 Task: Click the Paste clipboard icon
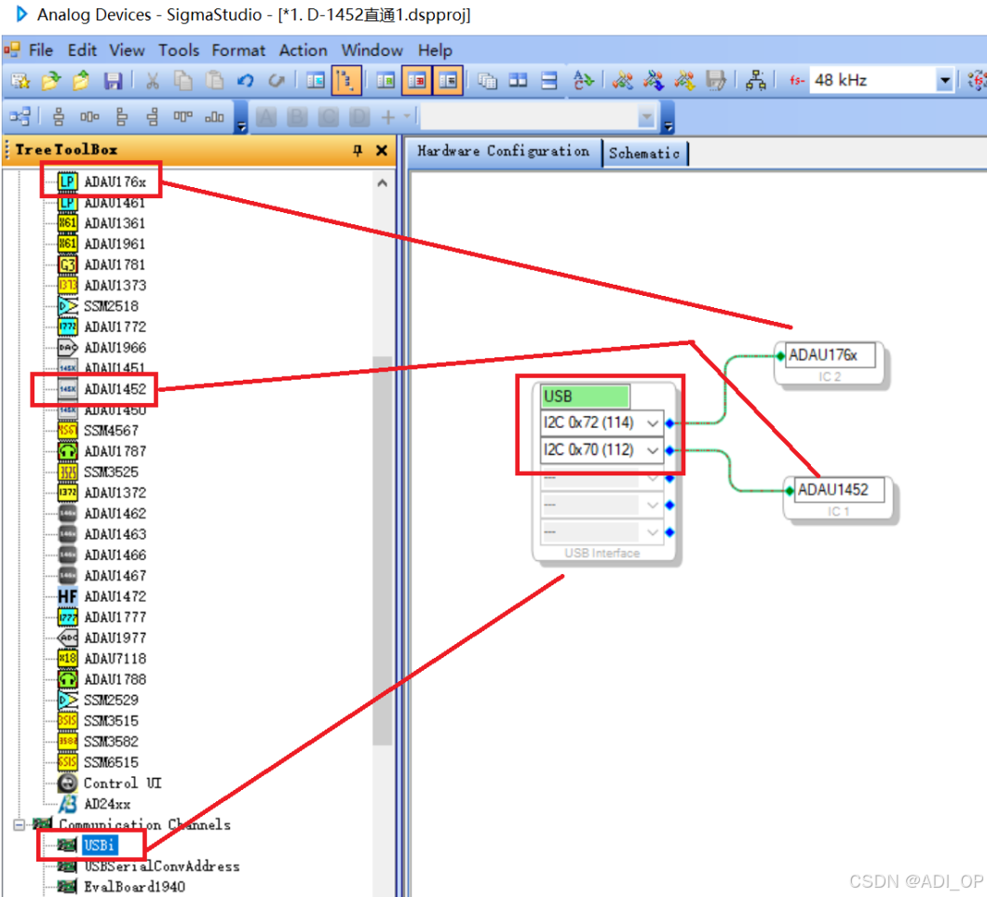click(215, 81)
